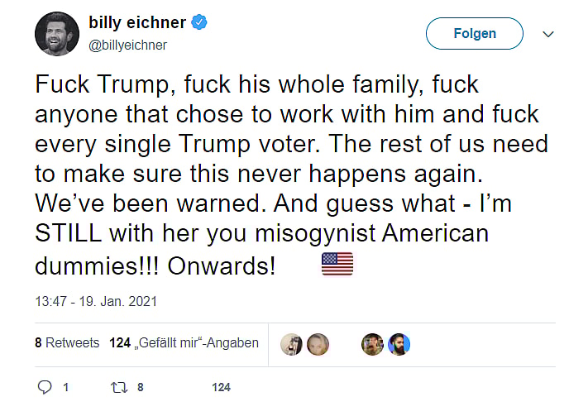Image resolution: width=588 pixels, height=416 pixels.
Task: Click the first liker avatar
Action: [291, 344]
